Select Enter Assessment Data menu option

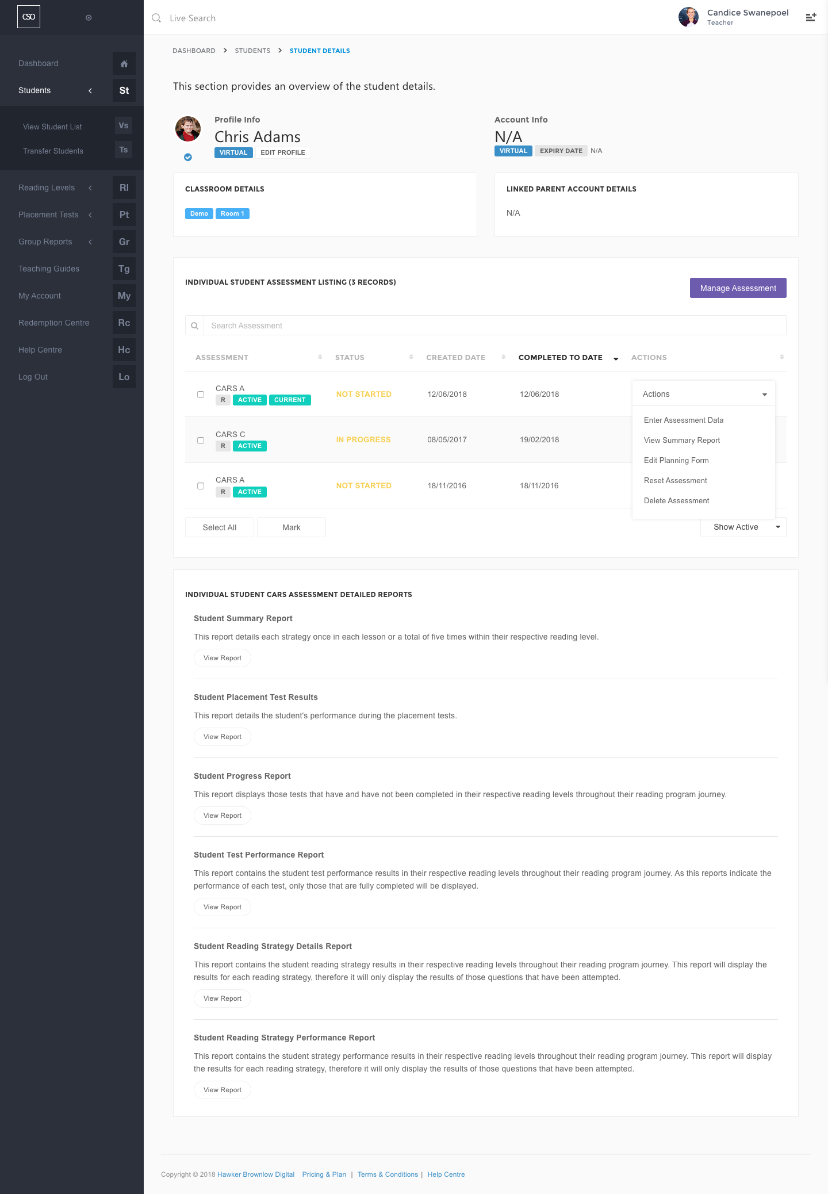tap(684, 420)
